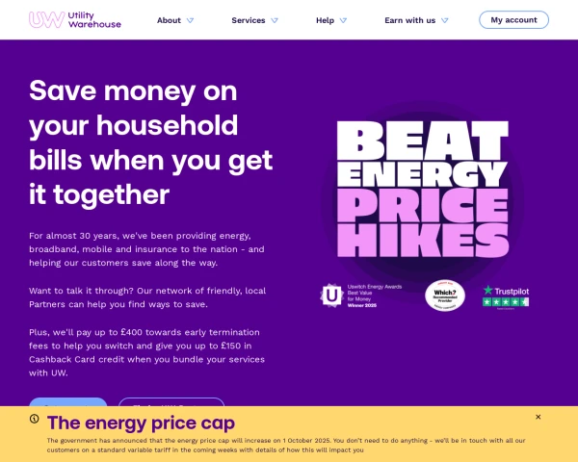Expand the Services dropdown arrow
Screen dimensions: 578x462
(x=275, y=19)
